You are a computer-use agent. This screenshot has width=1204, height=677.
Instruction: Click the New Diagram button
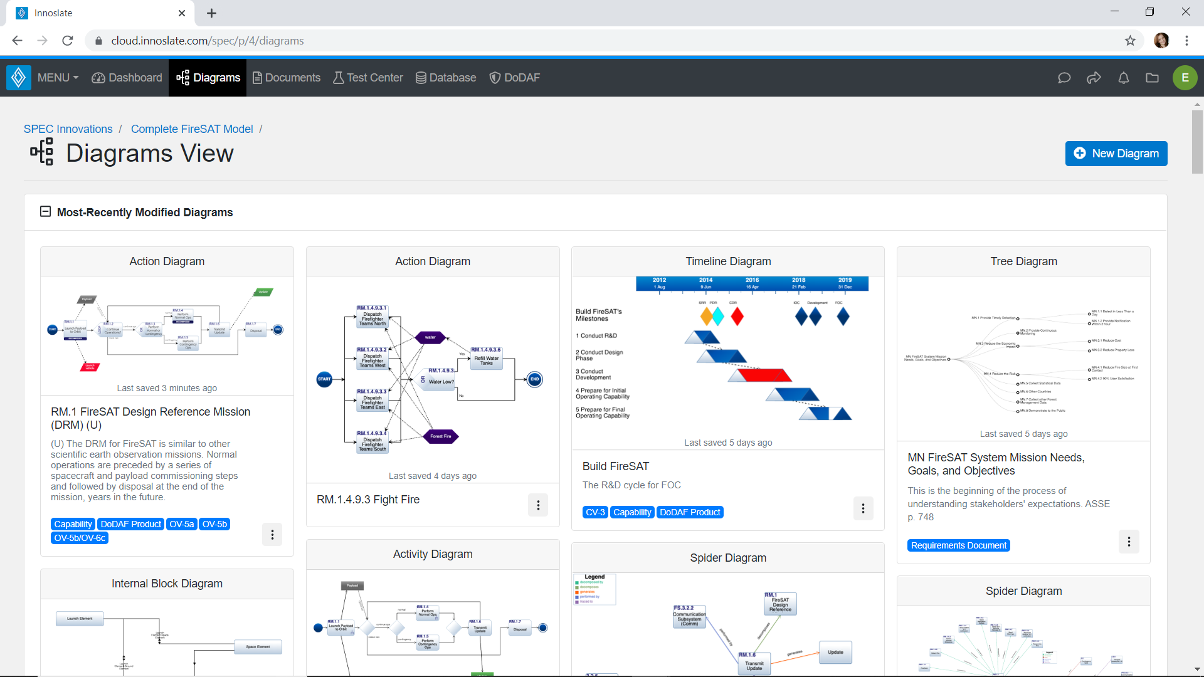click(1116, 154)
